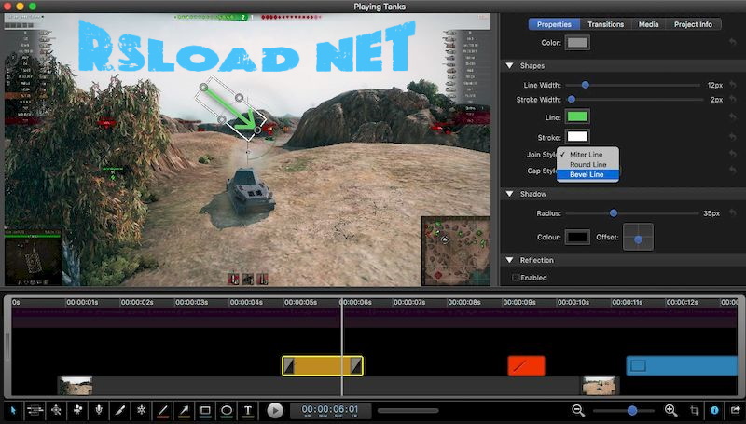Image resolution: width=746 pixels, height=424 pixels.
Task: Toggle the blue info inspector button
Action: (714, 410)
